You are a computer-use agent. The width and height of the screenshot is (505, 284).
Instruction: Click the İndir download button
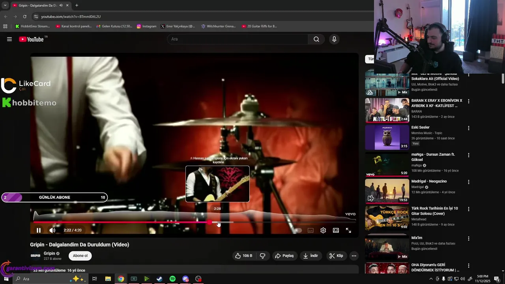(310, 256)
